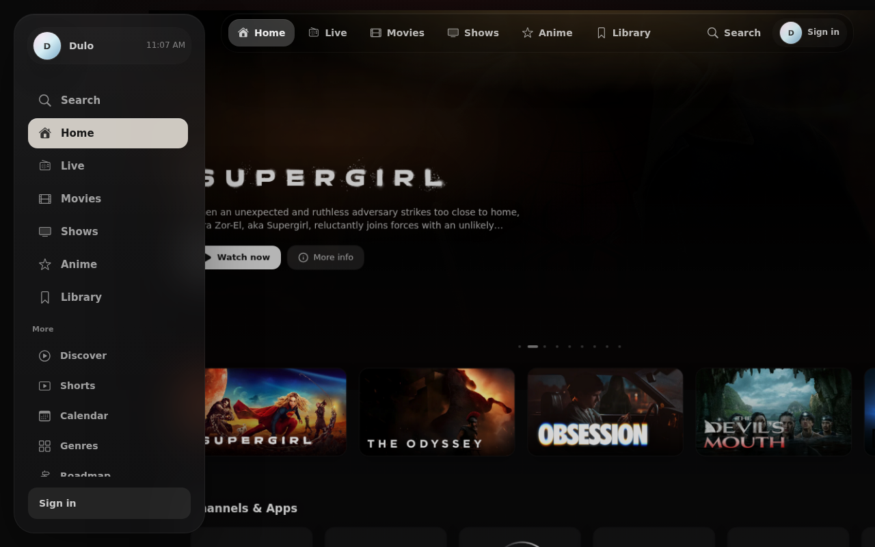
Task: Click the 11:07 AM clock text
Action: pyautogui.click(x=165, y=45)
